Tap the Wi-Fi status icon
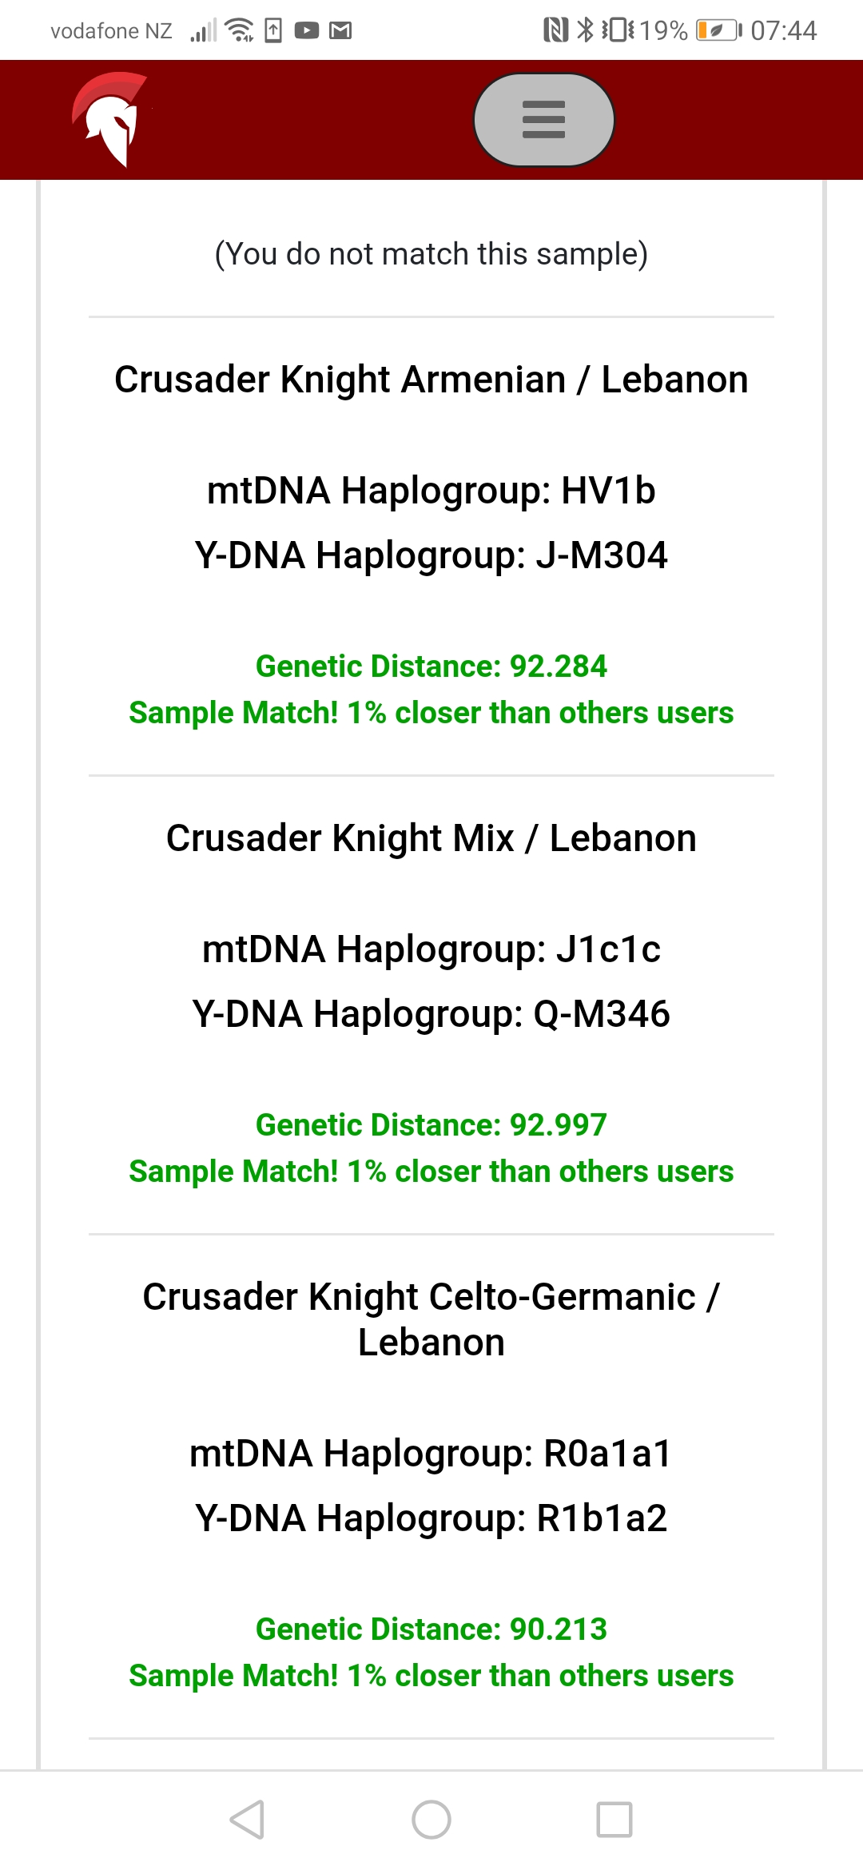The height and width of the screenshot is (1870, 863). (x=239, y=30)
